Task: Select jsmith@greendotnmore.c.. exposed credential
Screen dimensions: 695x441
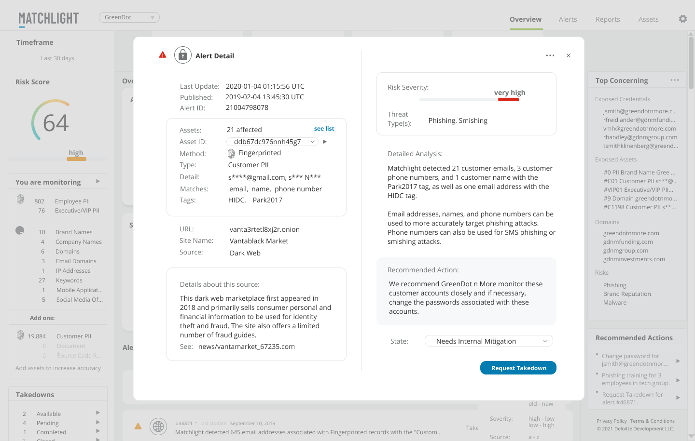Action: (x=639, y=111)
